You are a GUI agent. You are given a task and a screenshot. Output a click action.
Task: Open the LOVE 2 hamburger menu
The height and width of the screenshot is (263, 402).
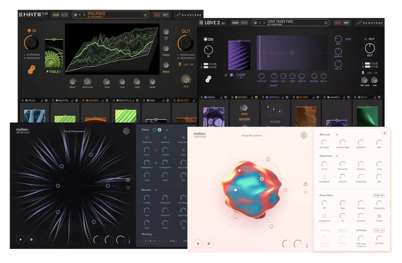[202, 23]
